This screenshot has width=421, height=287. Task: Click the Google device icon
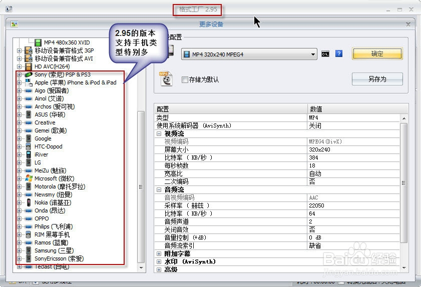point(29,138)
